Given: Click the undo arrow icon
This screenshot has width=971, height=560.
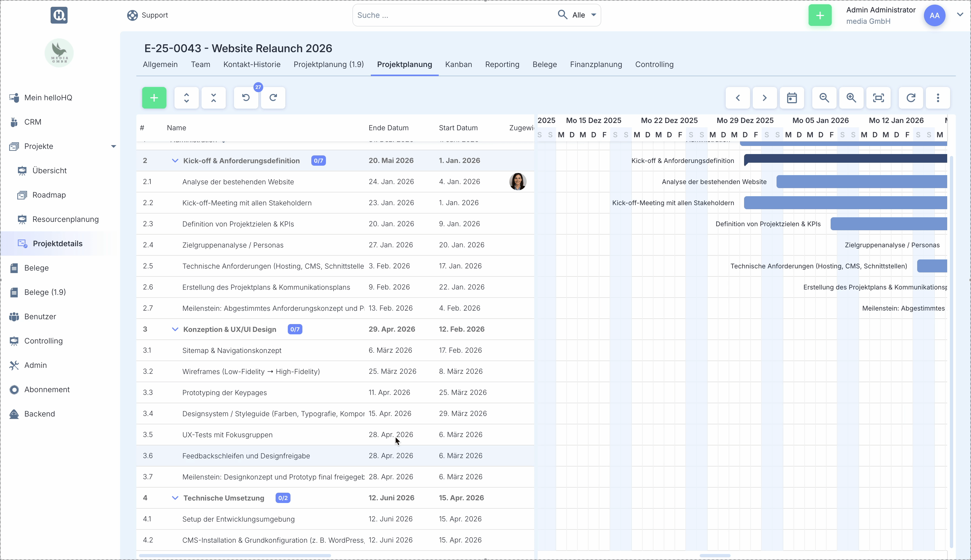Looking at the screenshot, I should click(x=246, y=98).
